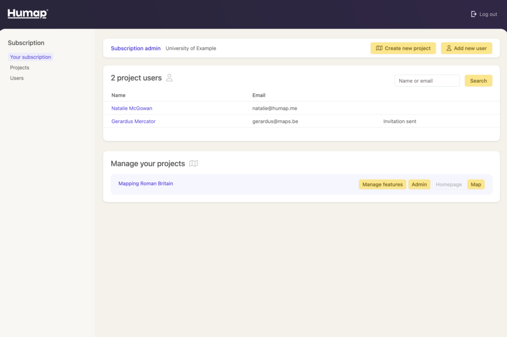507x337 pixels.
Task: Click map icon beside Manage your projects
Action: point(194,164)
